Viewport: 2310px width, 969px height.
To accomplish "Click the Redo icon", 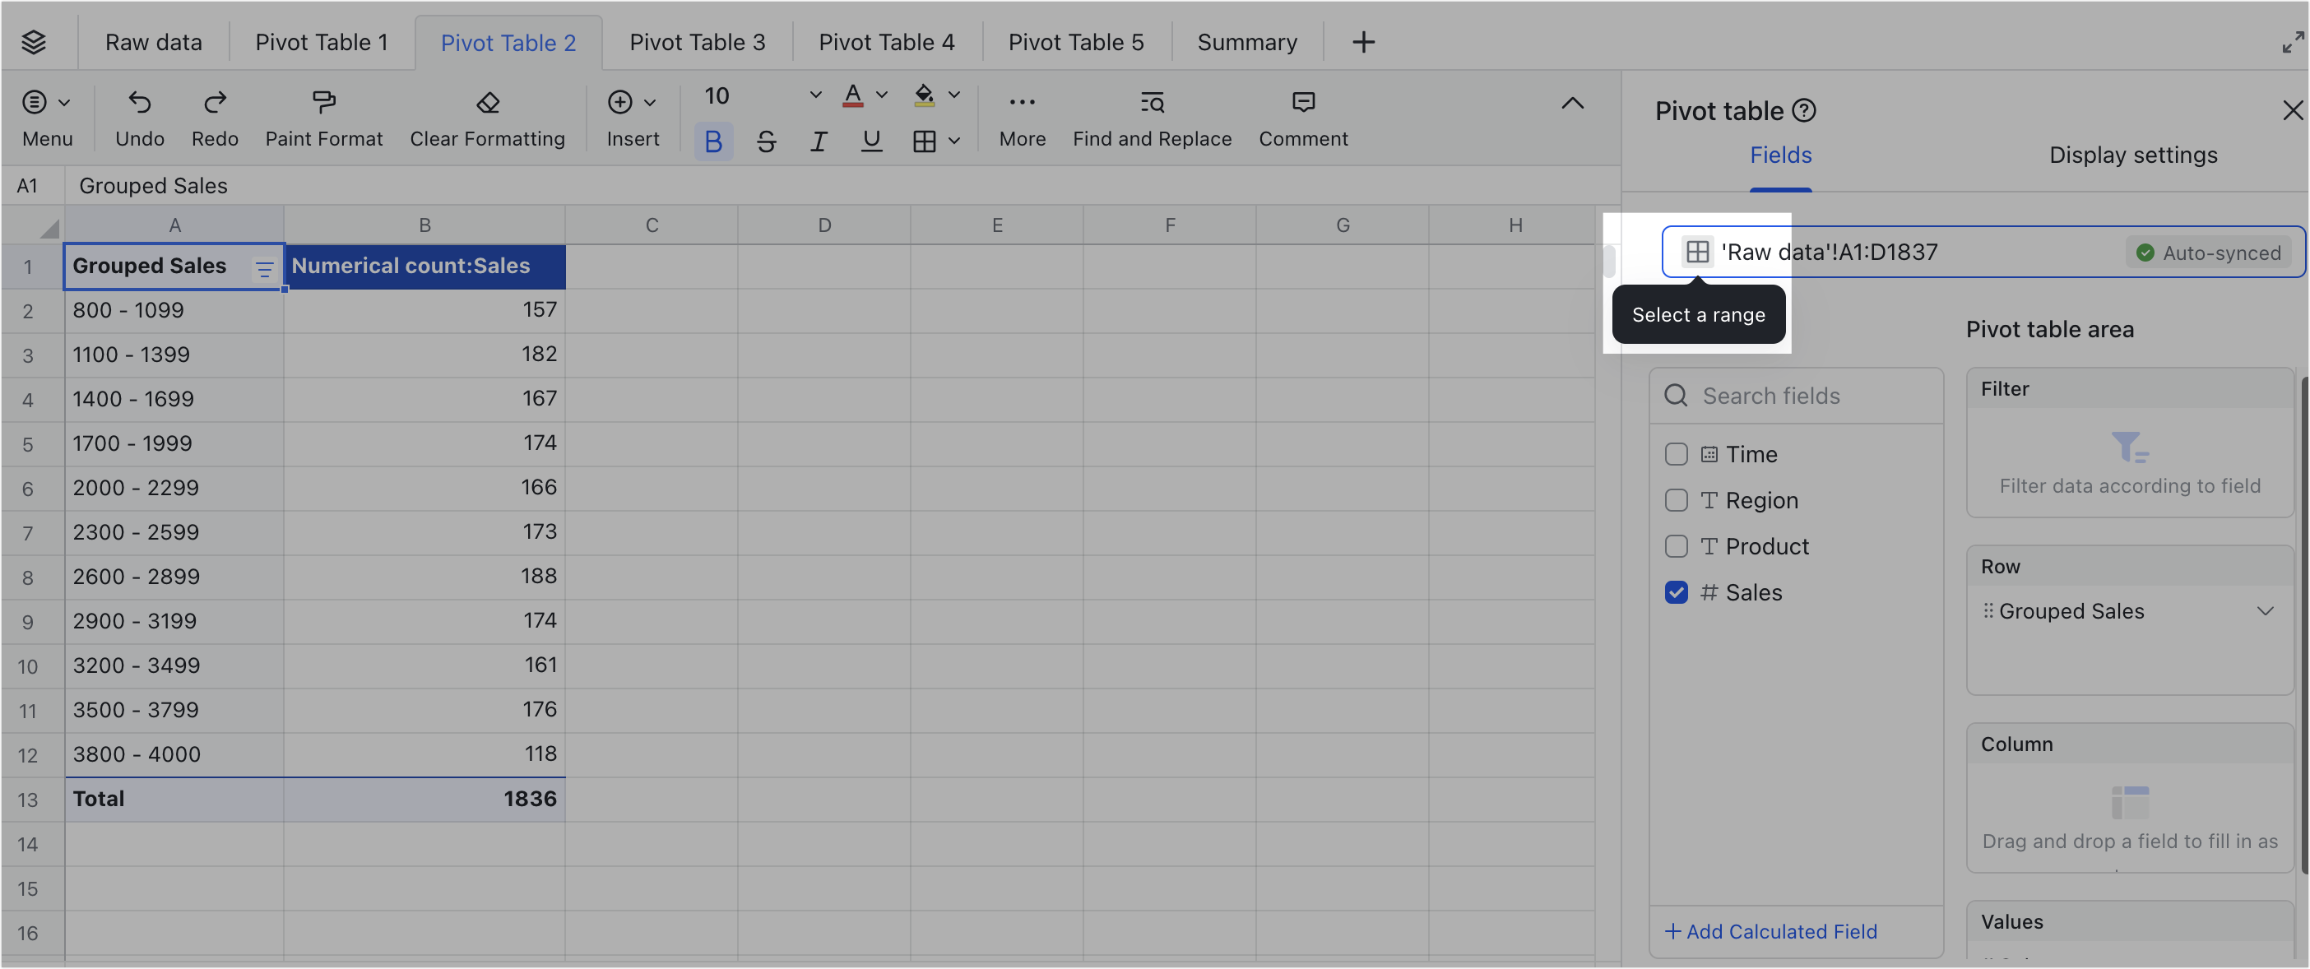I will click(215, 102).
